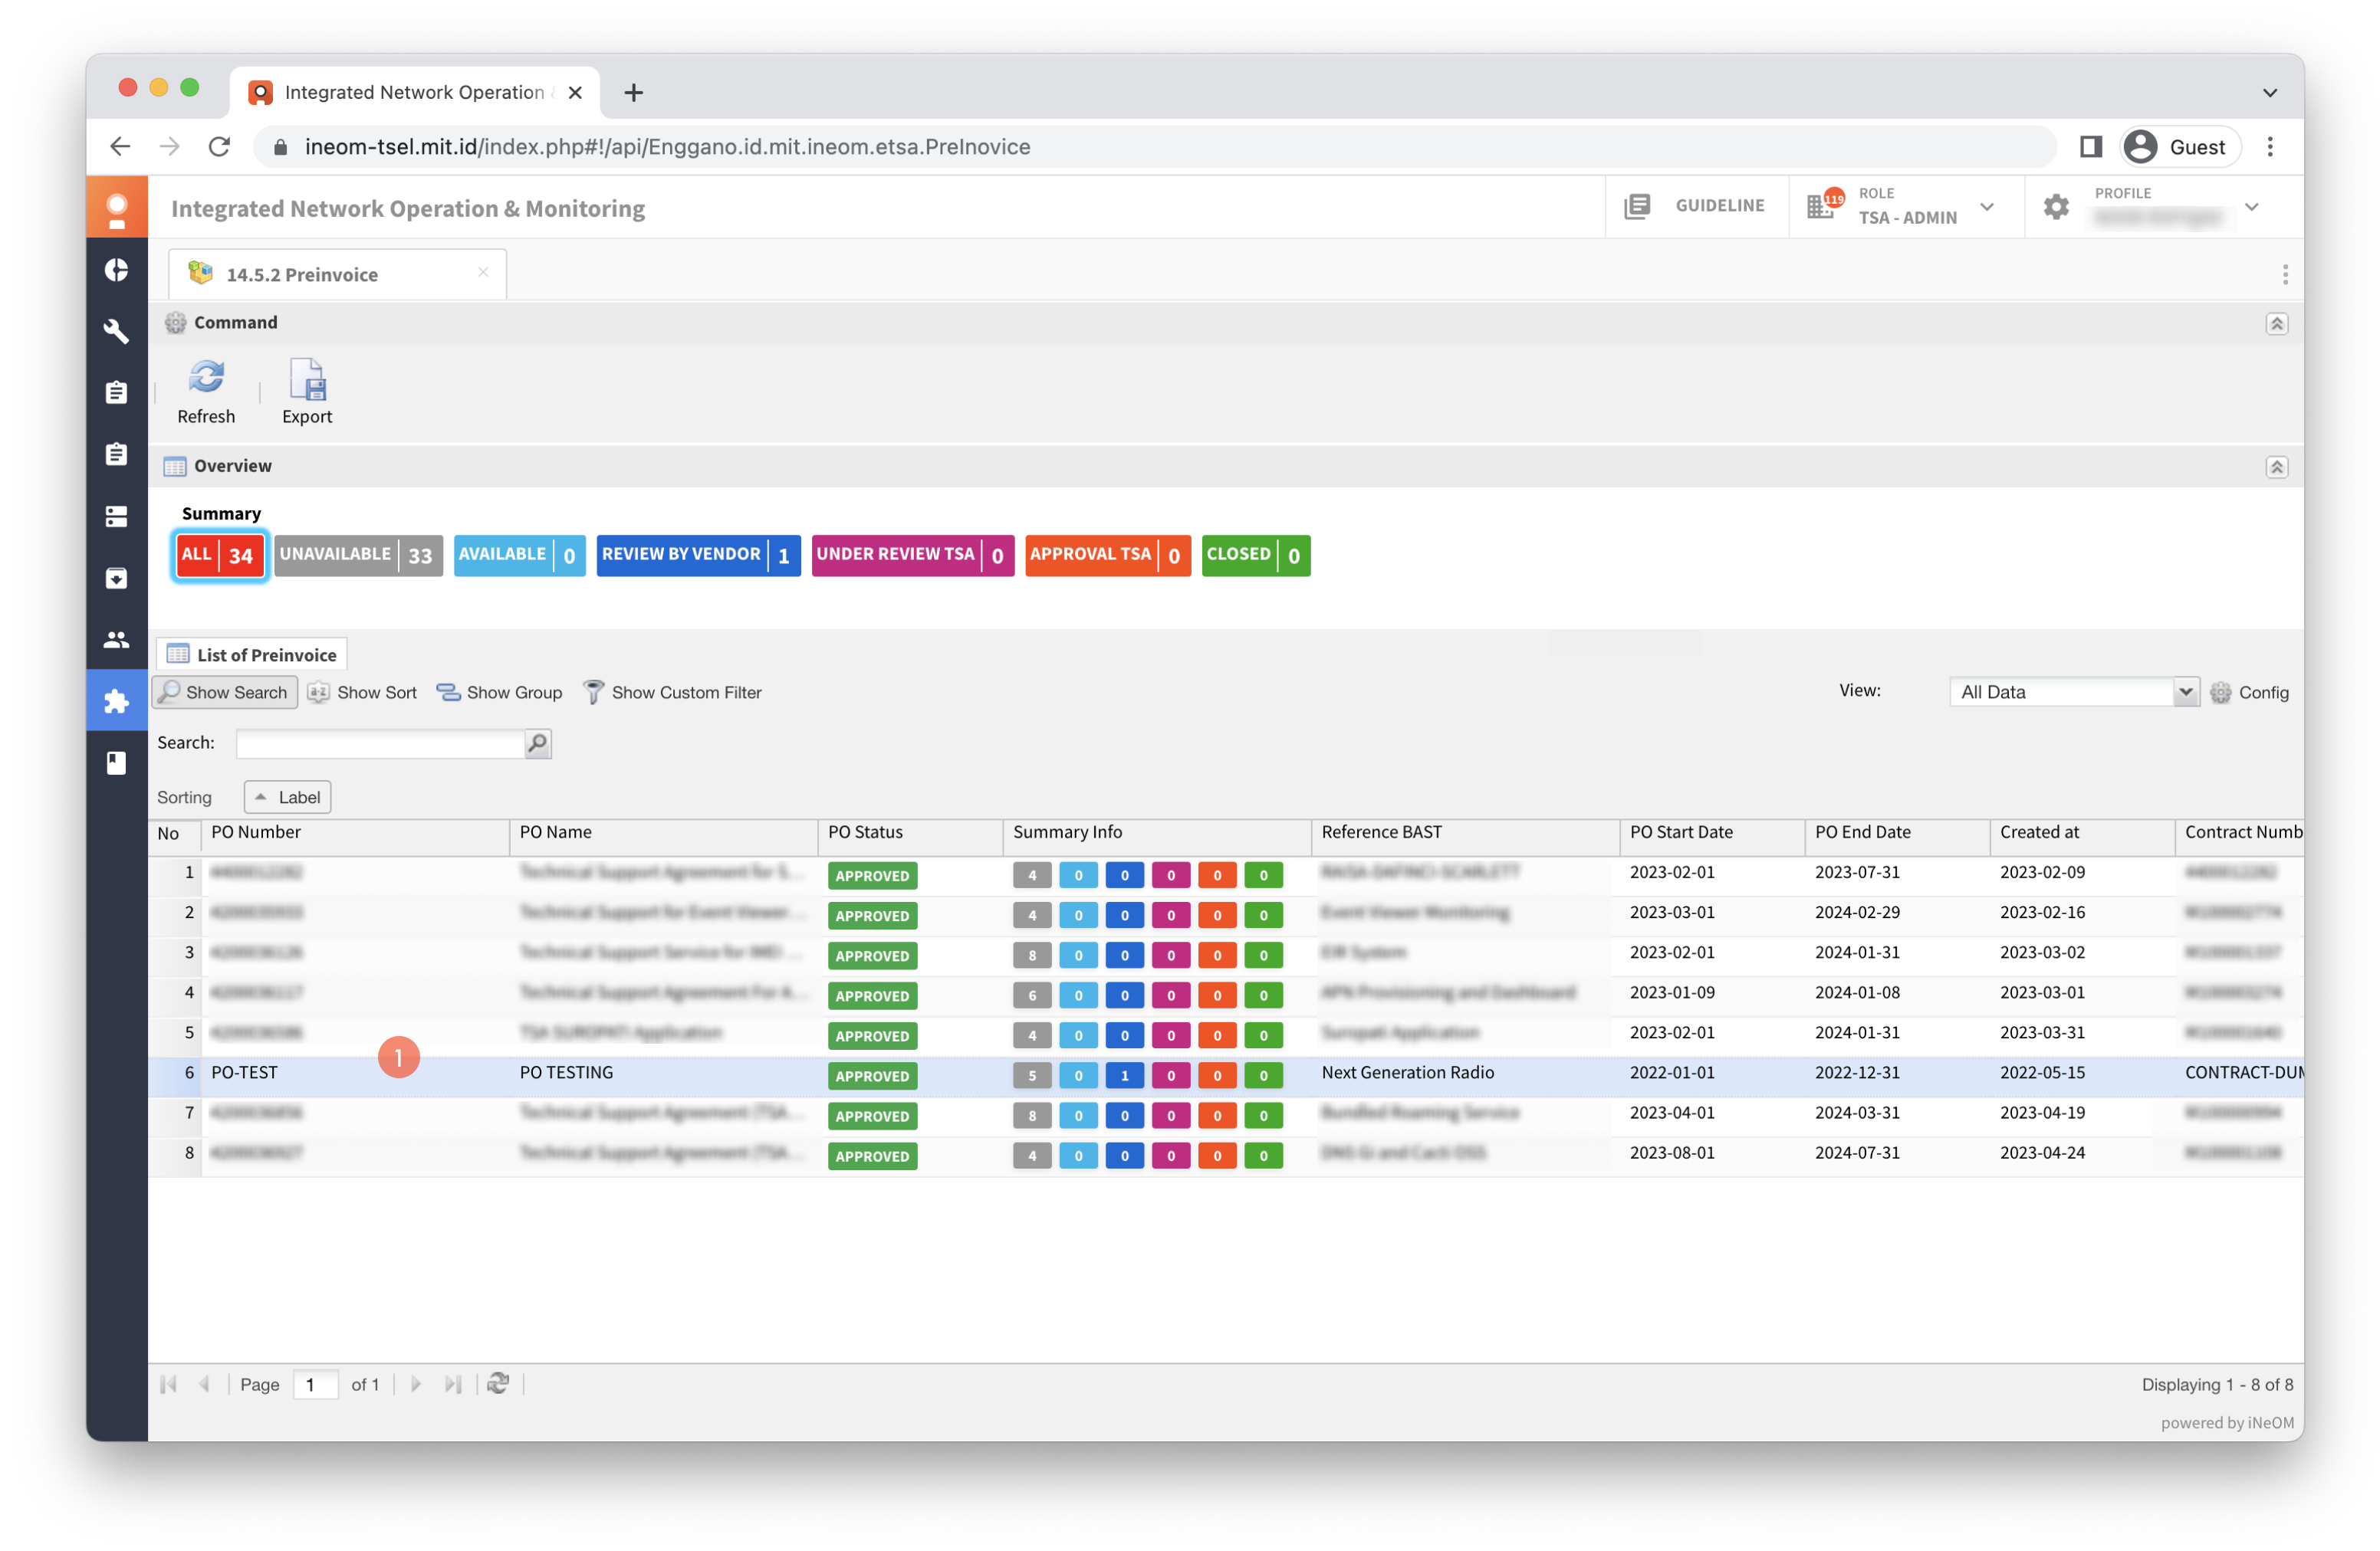Open the Config gear button
Image resolution: width=2380 pixels, height=1551 pixels.
click(2249, 693)
